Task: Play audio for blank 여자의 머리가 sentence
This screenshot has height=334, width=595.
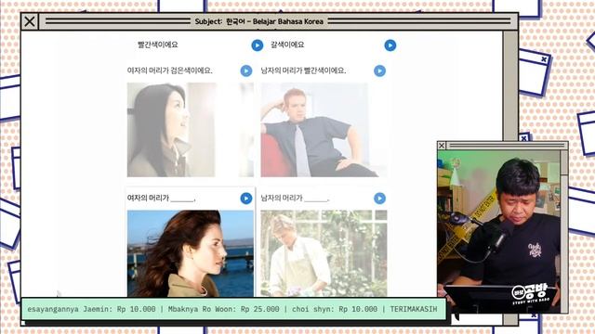Action: click(x=245, y=198)
